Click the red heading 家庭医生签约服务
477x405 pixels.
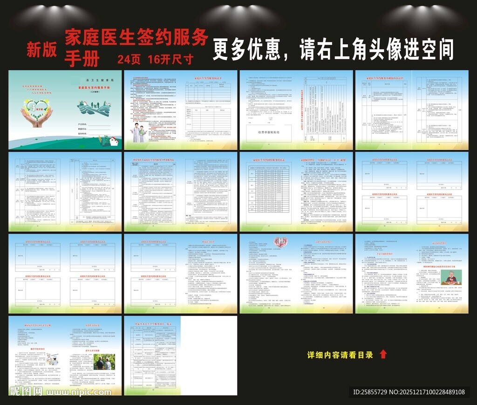click(136, 37)
